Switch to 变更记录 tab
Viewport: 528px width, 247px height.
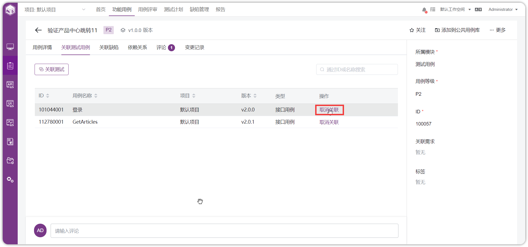coord(195,47)
